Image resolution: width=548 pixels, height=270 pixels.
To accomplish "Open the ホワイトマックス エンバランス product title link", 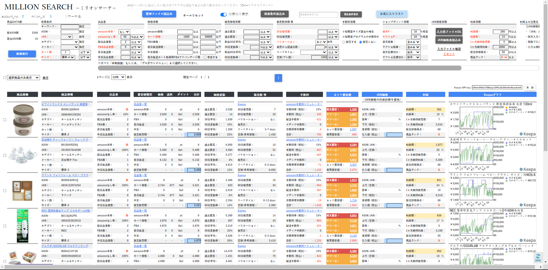I will point(66,104).
